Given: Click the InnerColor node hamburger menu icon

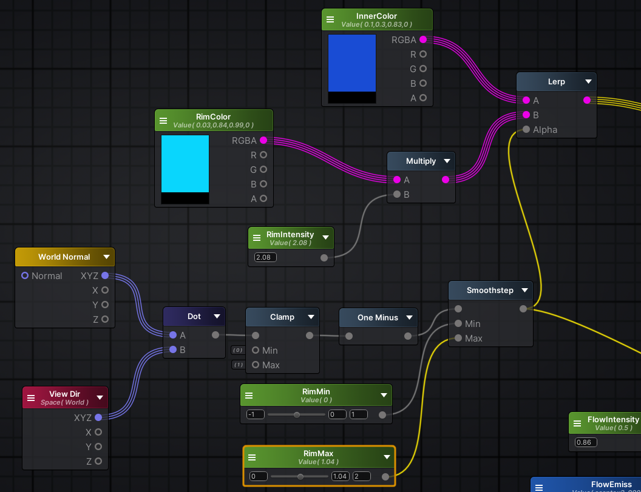Looking at the screenshot, I should click(330, 19).
